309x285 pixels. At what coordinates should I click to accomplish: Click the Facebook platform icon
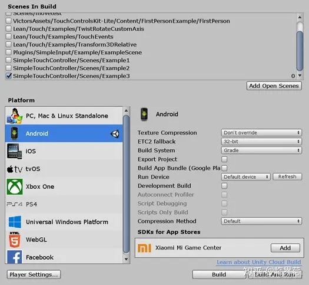coord(15,257)
